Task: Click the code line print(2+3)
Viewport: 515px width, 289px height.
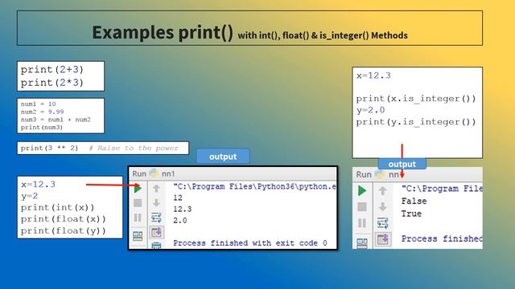Action: point(52,70)
